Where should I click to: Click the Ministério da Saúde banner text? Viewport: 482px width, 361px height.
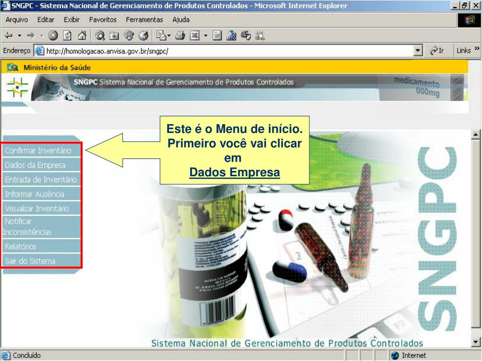coord(57,68)
